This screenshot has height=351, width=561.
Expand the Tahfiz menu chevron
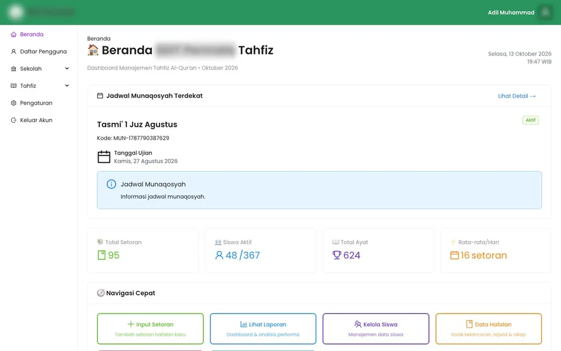point(67,85)
